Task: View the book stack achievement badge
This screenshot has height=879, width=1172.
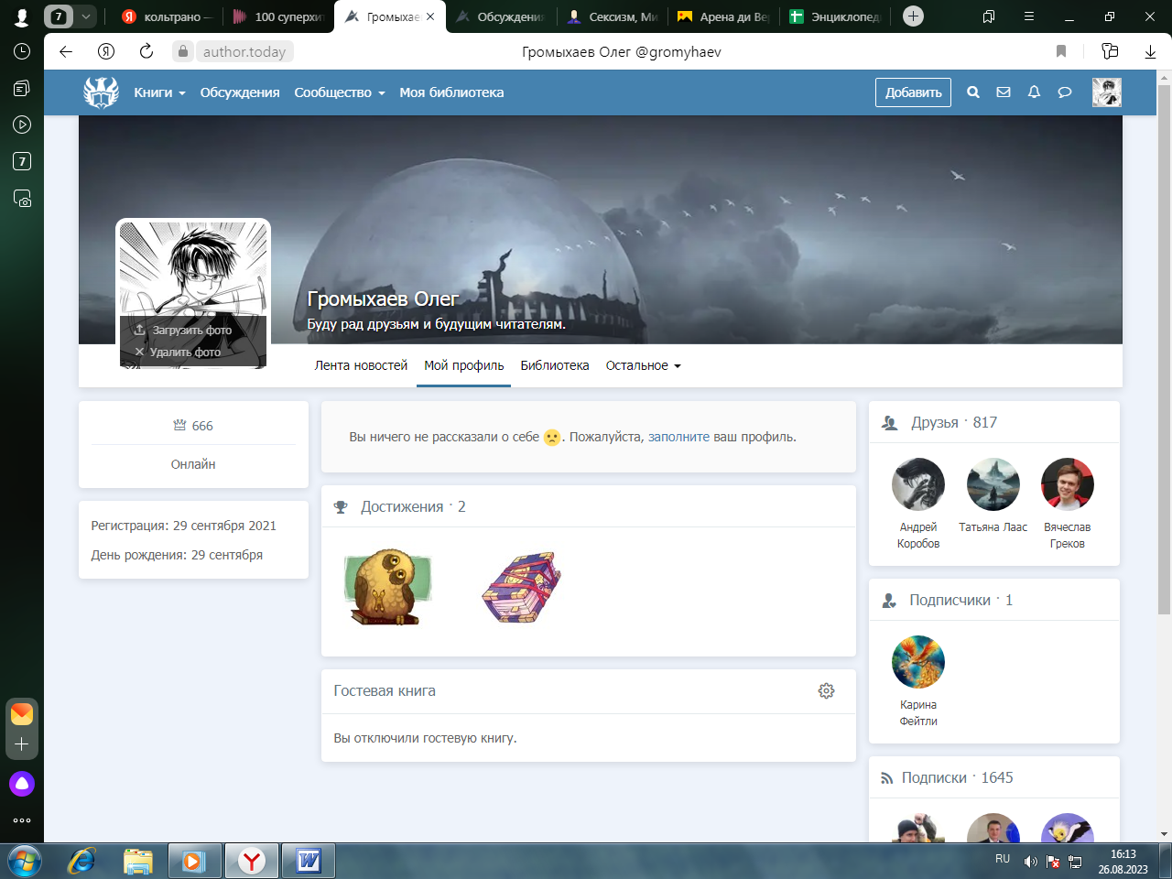Action: [521, 588]
